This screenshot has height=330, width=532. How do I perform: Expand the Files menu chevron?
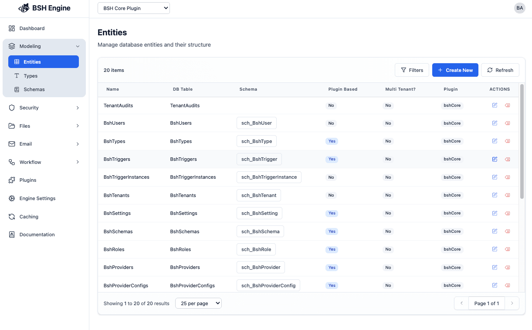[x=78, y=126]
